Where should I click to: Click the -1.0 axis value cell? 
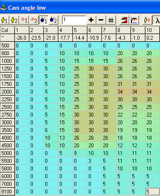click(x=138, y=38)
